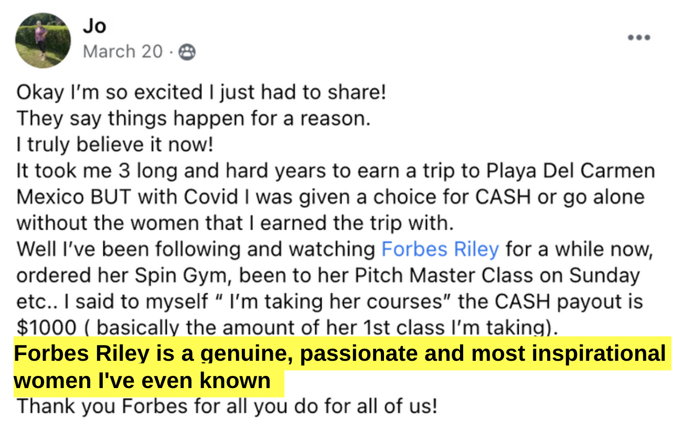Viewport: 683px width, 430px height.
Task: Open the three-dot post options menu
Action: (639, 37)
